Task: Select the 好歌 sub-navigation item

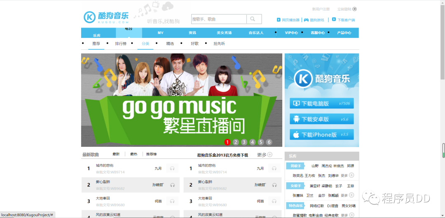Action: click(x=194, y=44)
